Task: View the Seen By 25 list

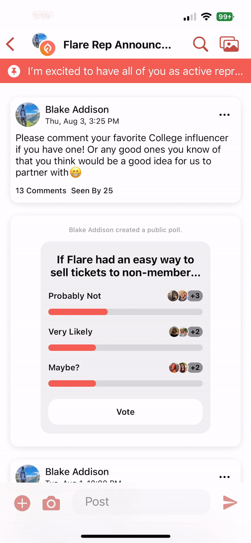Action: pos(92,191)
